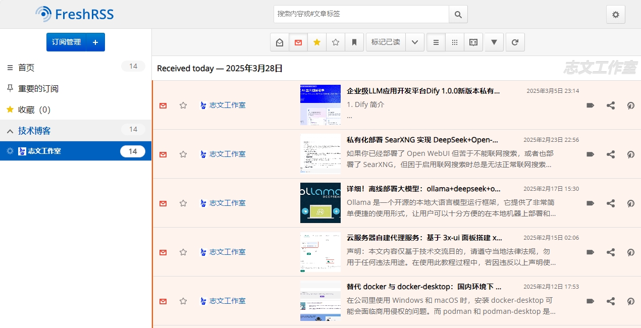The width and height of the screenshot is (641, 328).
Task: Toggle the unread articles filter
Action: (298, 42)
